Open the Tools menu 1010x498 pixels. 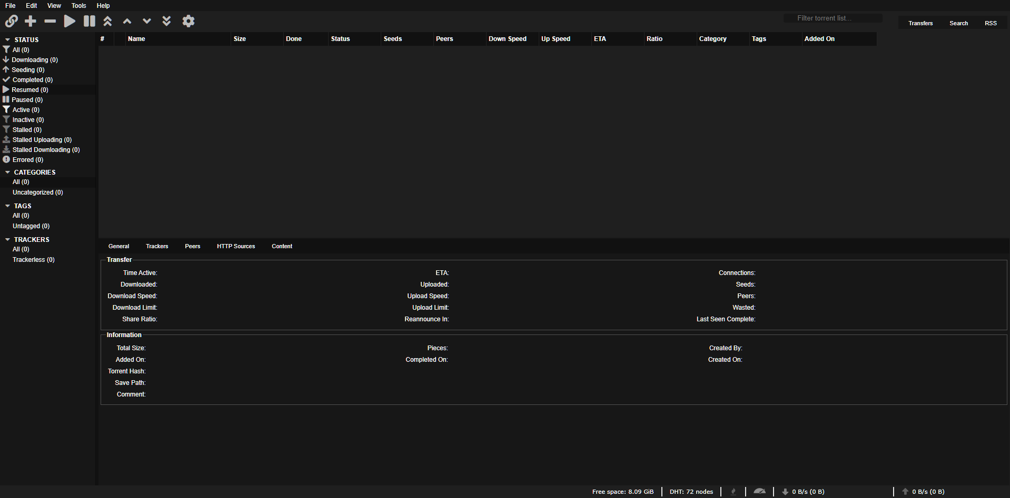(78, 6)
